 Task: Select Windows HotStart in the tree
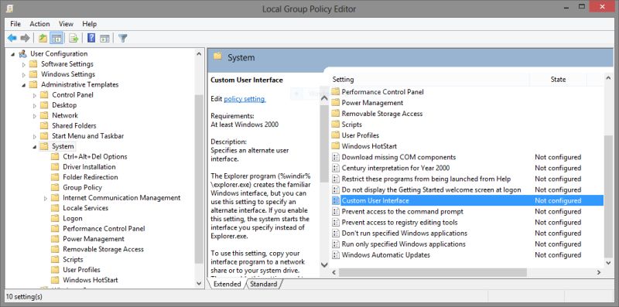point(90,280)
